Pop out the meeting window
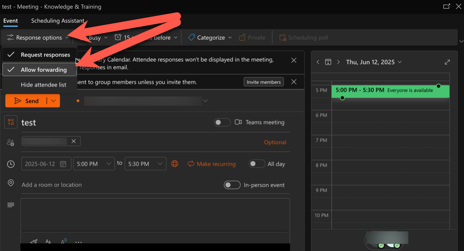 click(446, 6)
